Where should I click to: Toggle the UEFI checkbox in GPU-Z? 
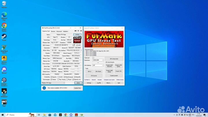[77, 45]
